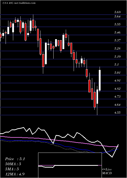Click the 5.28 price axis label

(117, 49)
